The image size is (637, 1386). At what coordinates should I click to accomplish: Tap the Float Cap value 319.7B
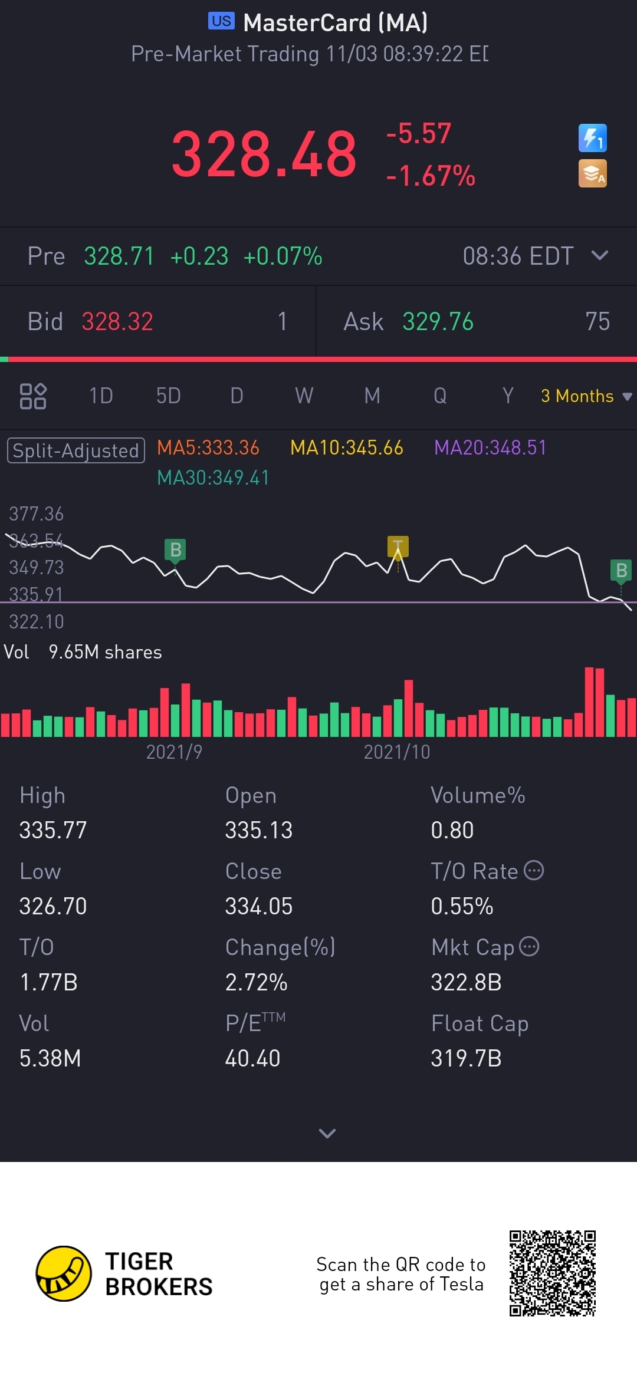pos(466,1058)
